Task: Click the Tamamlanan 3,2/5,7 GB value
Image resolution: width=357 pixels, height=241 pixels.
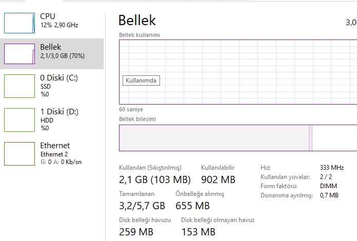Action: 142,206
